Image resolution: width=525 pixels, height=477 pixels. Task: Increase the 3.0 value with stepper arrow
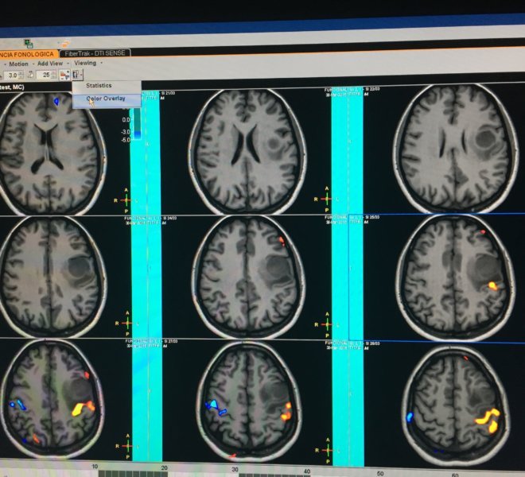(22, 72)
